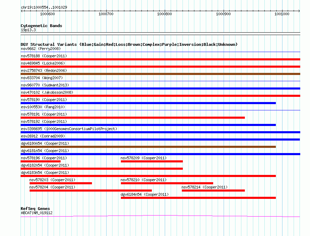Image resolution: width=310 pixels, height=236 pixels.
Task: Select the brown esv2758743 (Redon2006) complex bar
Action: [x=160, y=74]
